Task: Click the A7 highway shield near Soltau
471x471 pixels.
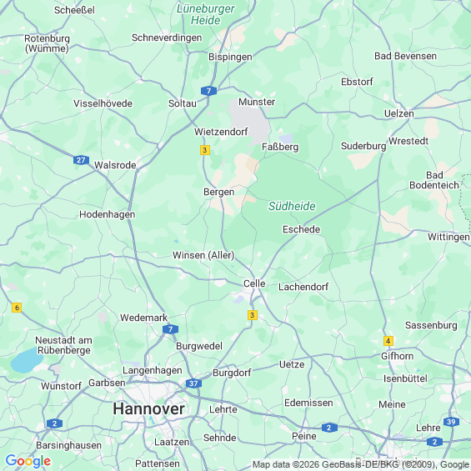Action: click(x=208, y=91)
